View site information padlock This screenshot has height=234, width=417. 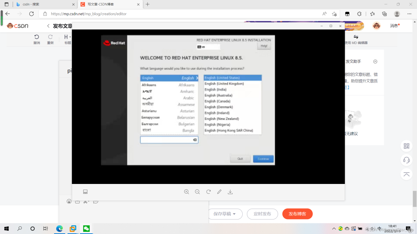coord(45,14)
